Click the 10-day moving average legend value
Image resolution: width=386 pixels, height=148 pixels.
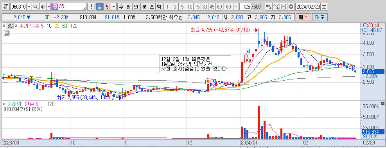[49, 26]
